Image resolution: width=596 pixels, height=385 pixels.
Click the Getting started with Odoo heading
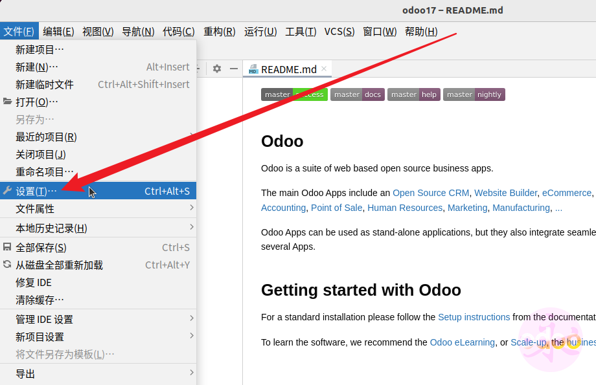pyautogui.click(x=361, y=290)
